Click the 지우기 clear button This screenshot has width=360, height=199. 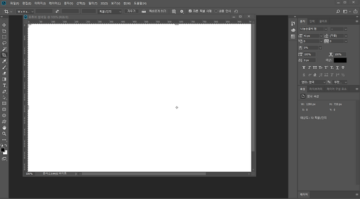pyautogui.click(x=131, y=11)
